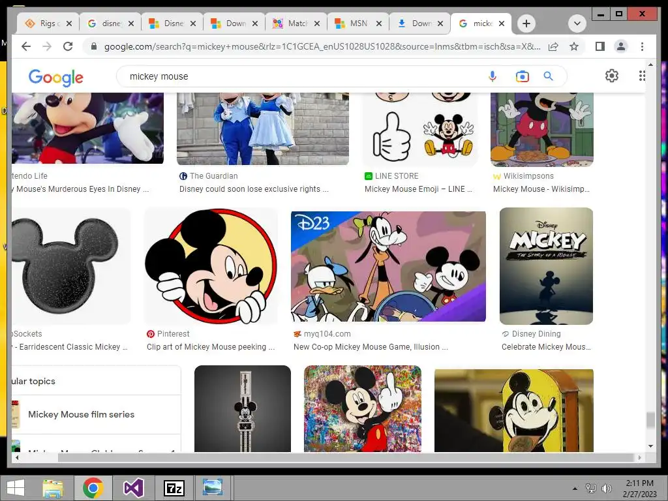Open the D23 Goofy and Donald image

point(388,266)
